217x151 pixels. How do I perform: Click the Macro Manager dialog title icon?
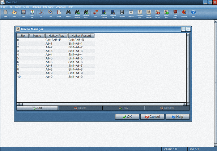(x=18, y=29)
